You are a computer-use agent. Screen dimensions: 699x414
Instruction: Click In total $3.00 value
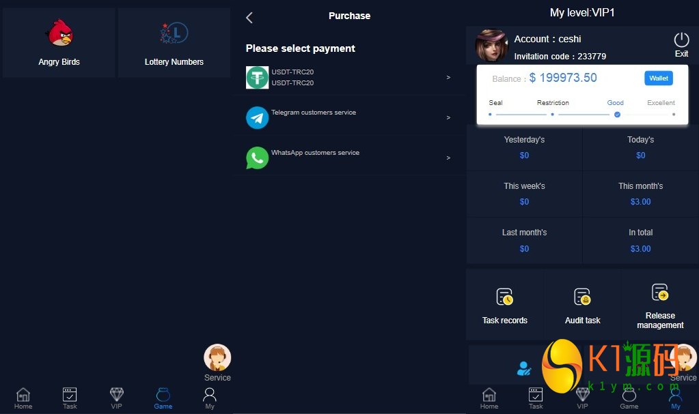click(x=641, y=249)
